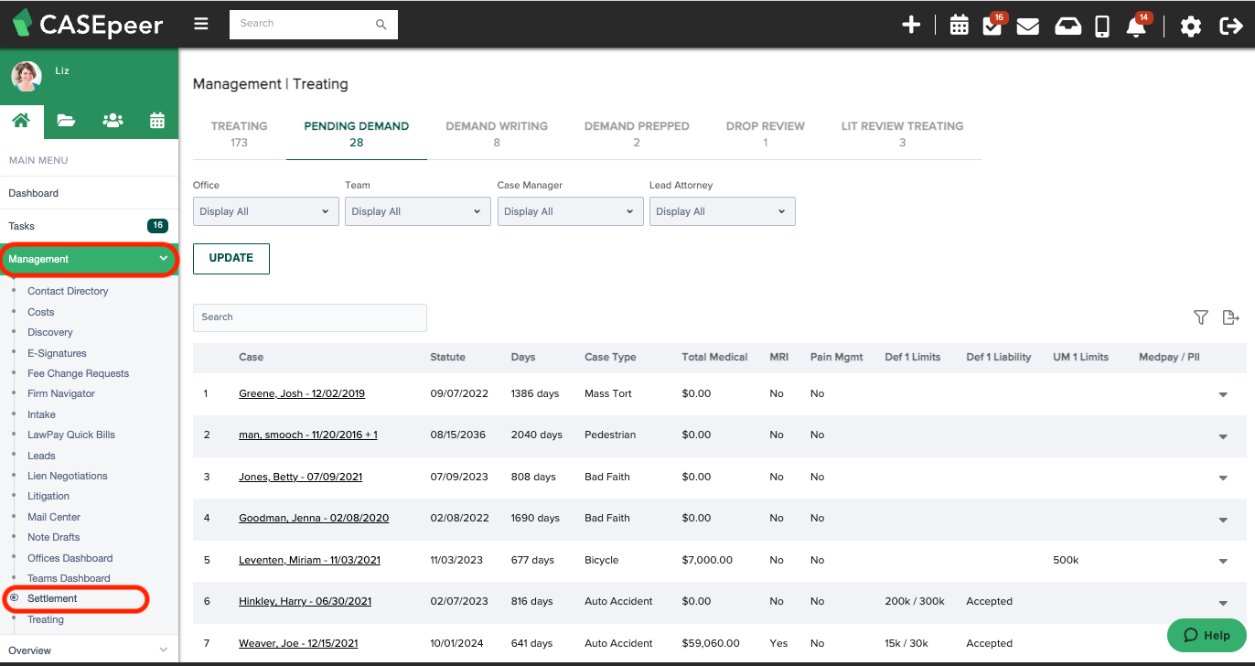Open tasks checkmark icon with 16 badge
The image size is (1255, 666).
993,25
